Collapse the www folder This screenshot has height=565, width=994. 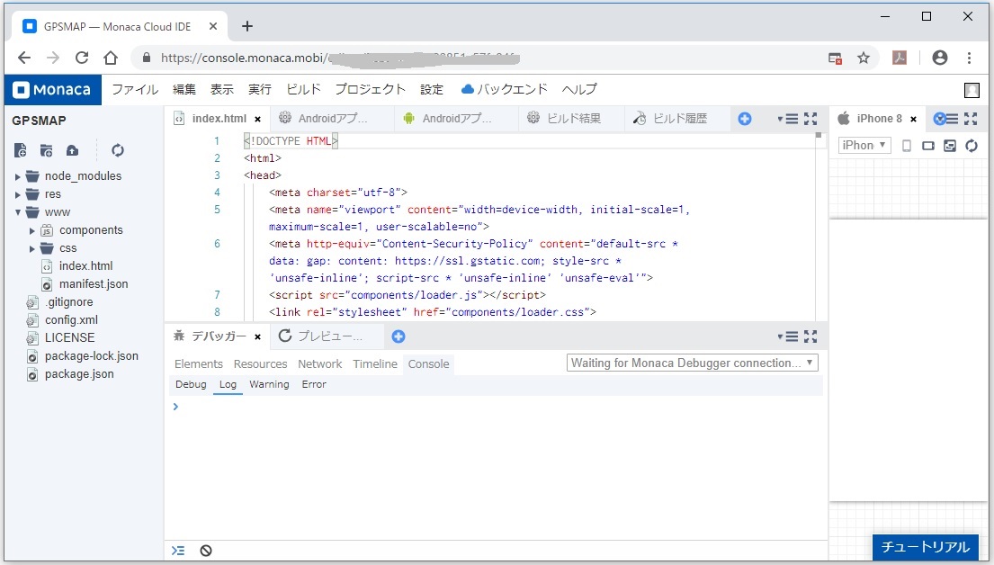(18, 212)
